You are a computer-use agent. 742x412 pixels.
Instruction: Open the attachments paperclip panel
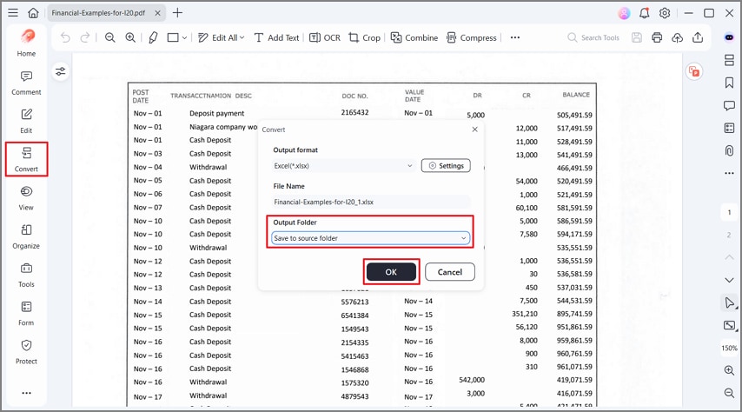coord(729,150)
